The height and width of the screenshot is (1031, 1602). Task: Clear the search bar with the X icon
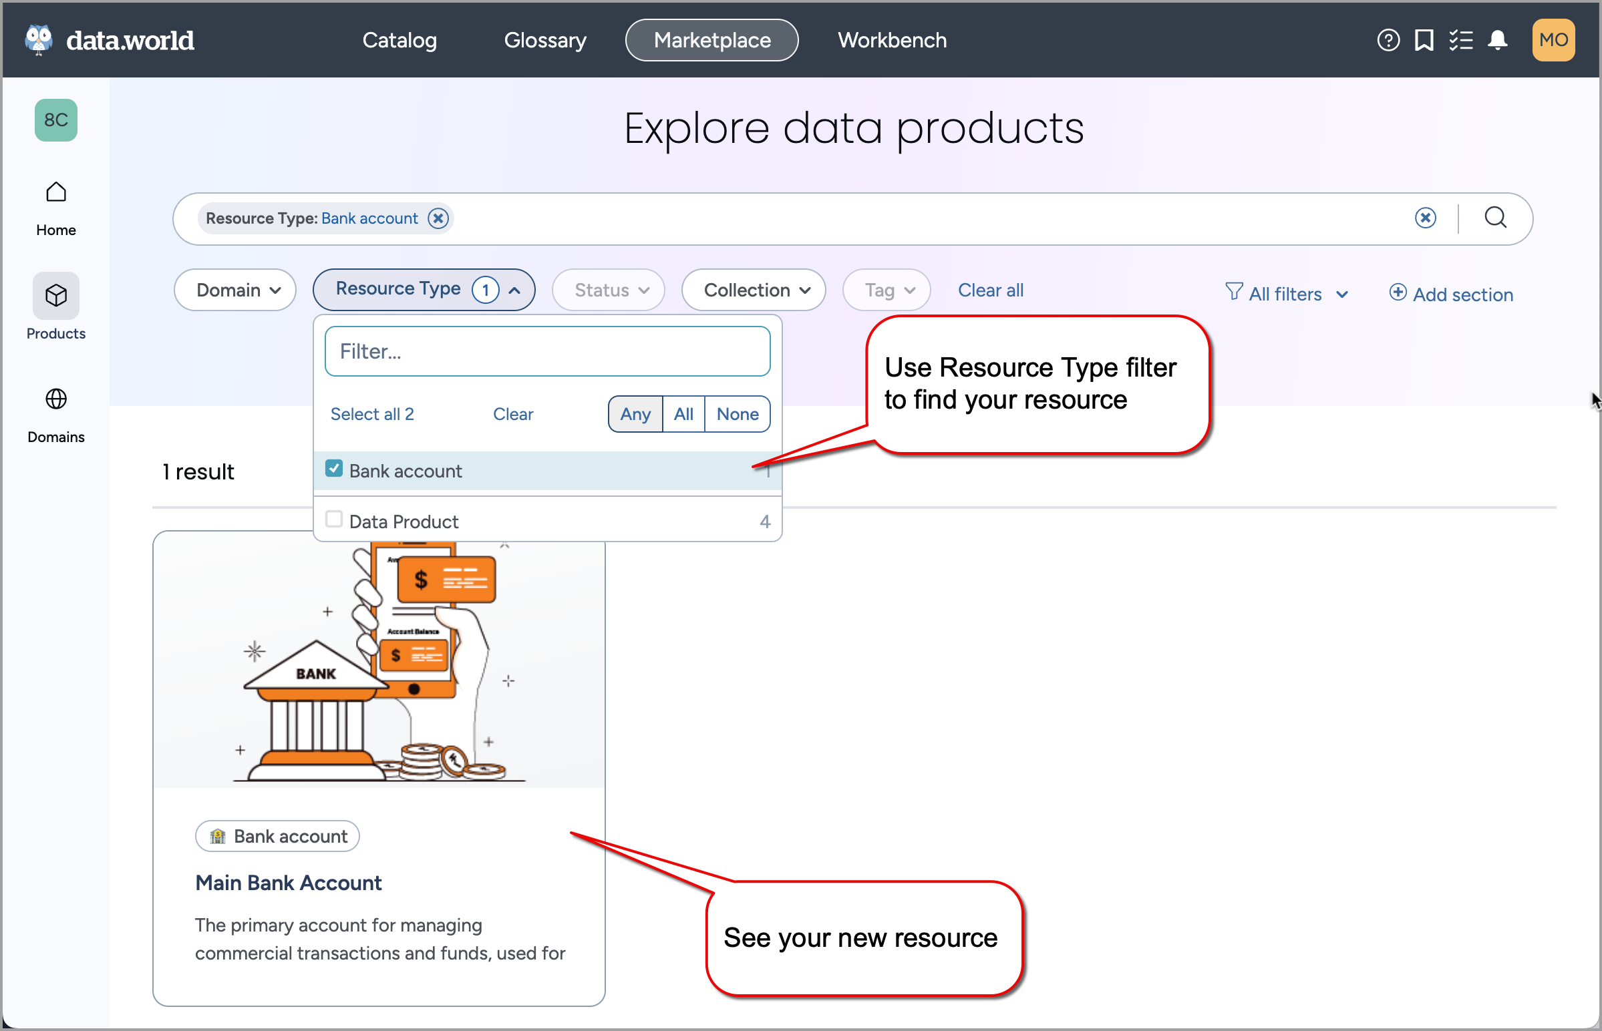click(x=1425, y=218)
